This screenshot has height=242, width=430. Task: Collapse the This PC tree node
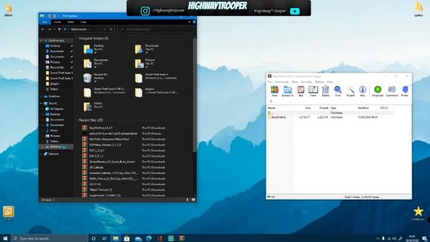point(41,104)
